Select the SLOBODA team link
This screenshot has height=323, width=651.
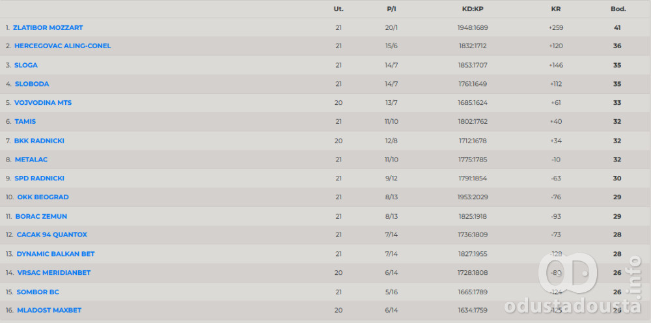(32, 84)
